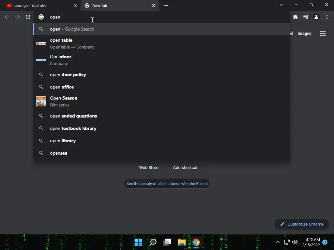The height and width of the screenshot is (250, 334).
Task: Open a new tab with plus button
Action: pos(166,6)
